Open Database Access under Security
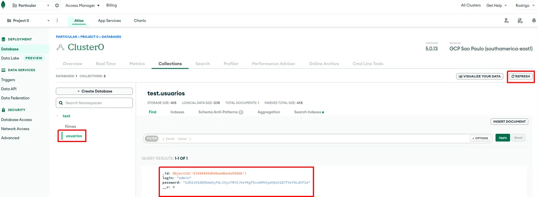 pyautogui.click(x=17, y=119)
